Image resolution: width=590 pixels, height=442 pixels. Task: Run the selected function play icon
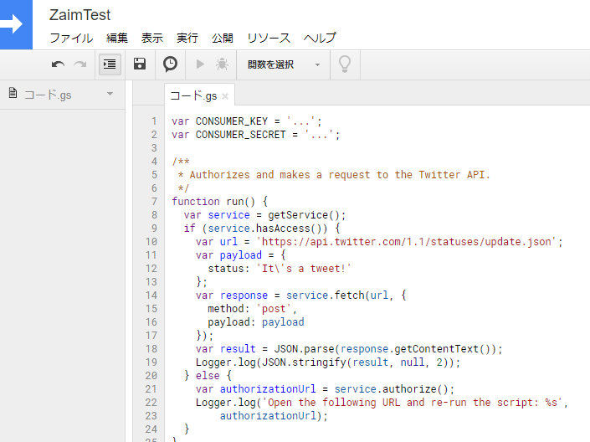tap(200, 64)
